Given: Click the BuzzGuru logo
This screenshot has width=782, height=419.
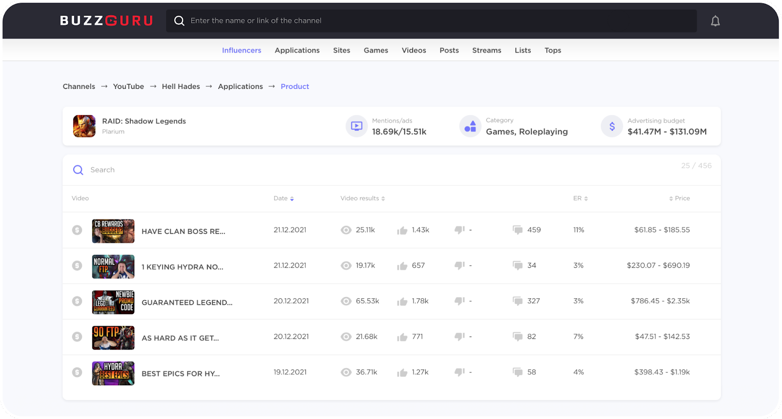Looking at the screenshot, I should [x=107, y=21].
